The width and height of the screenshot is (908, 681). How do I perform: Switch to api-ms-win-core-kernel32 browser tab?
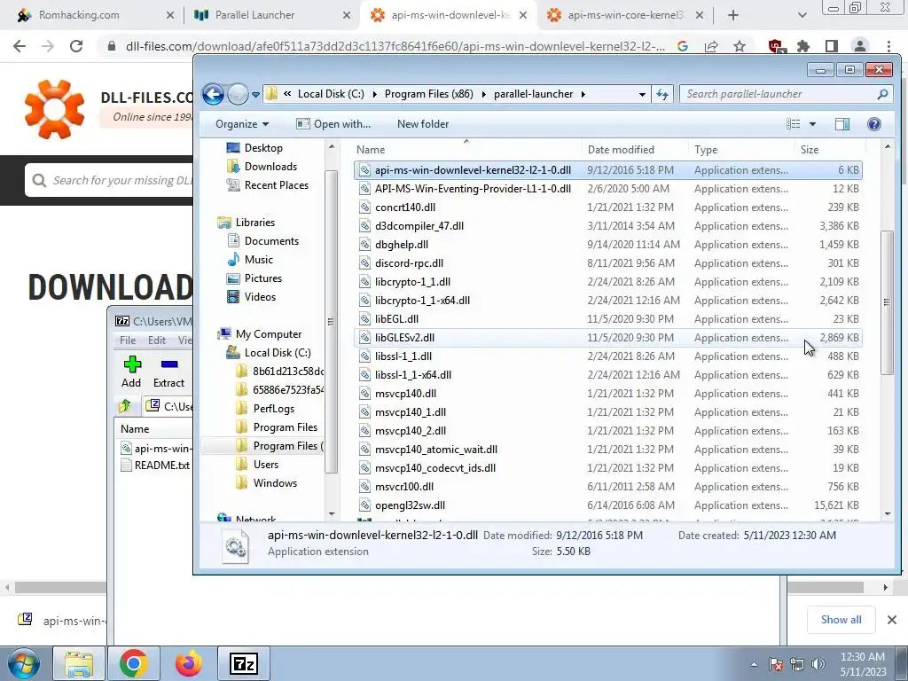click(x=625, y=15)
